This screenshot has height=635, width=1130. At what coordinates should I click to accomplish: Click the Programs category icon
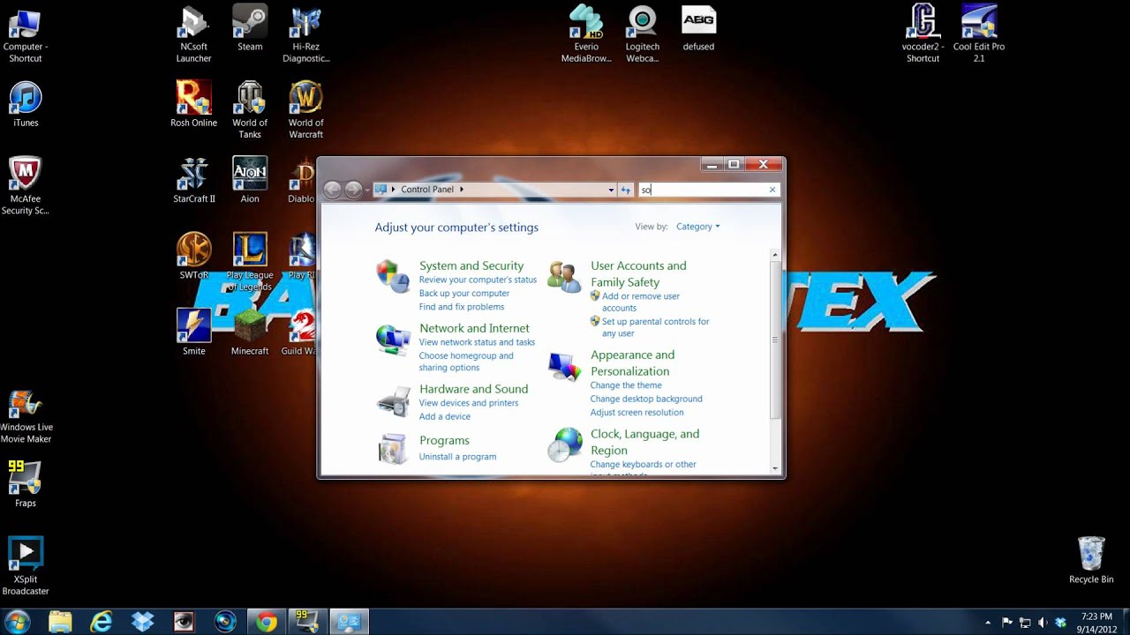(393, 448)
